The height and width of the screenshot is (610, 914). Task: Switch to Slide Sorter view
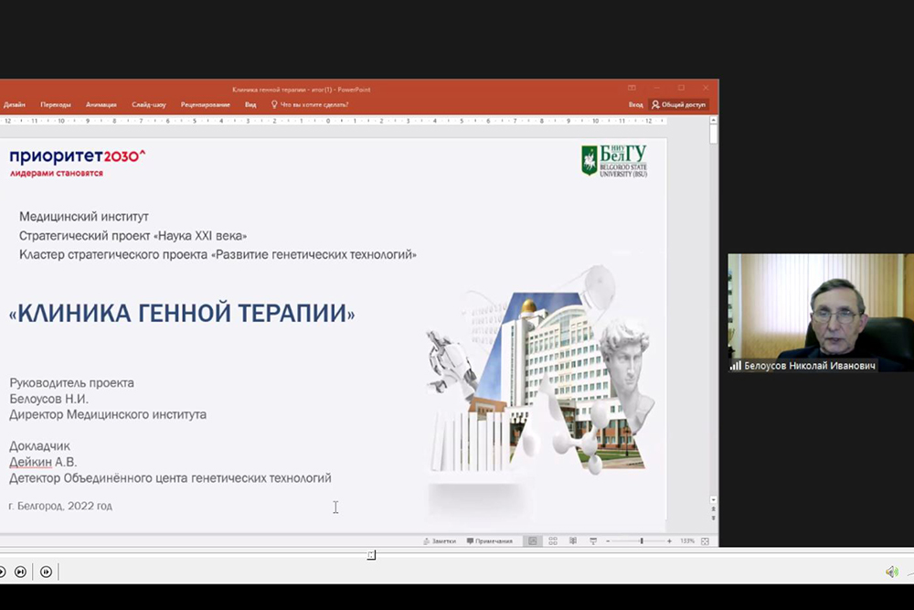click(x=553, y=541)
